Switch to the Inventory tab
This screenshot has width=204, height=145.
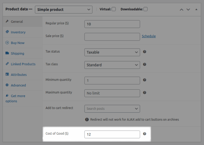pos(18,32)
